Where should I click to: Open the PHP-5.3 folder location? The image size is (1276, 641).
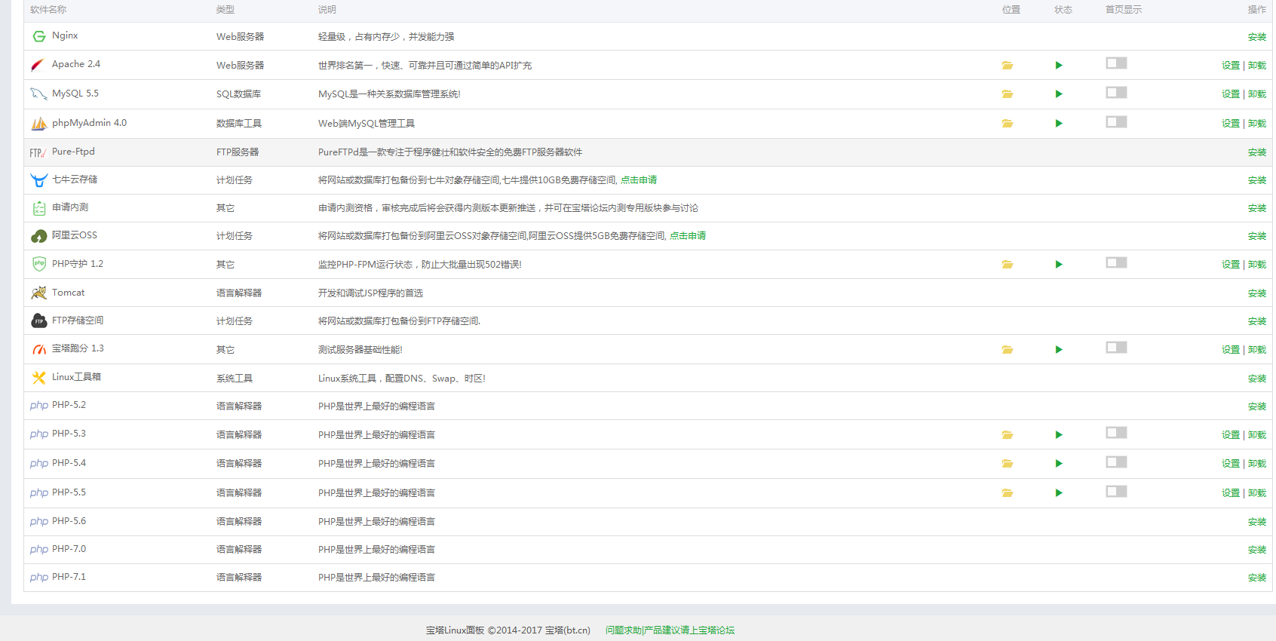click(1008, 435)
